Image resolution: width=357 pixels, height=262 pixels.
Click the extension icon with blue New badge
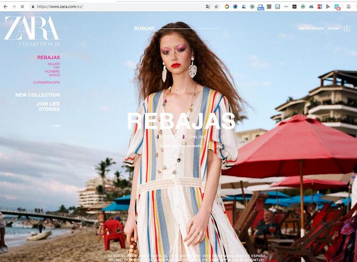tap(260, 7)
